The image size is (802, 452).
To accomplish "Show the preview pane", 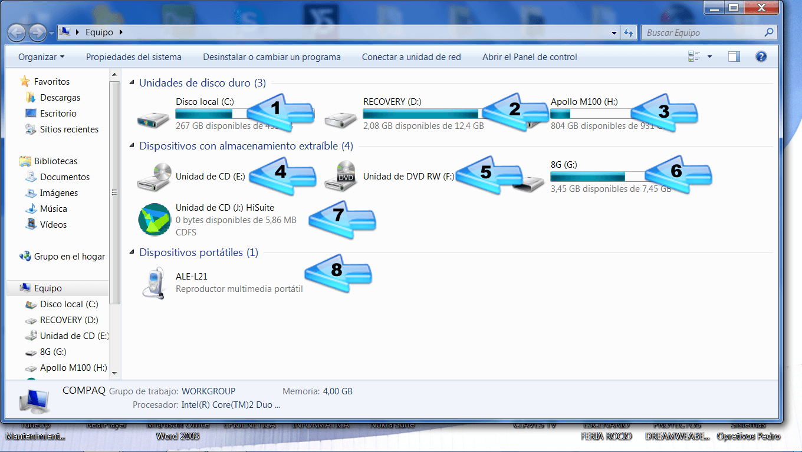I will tap(734, 56).
